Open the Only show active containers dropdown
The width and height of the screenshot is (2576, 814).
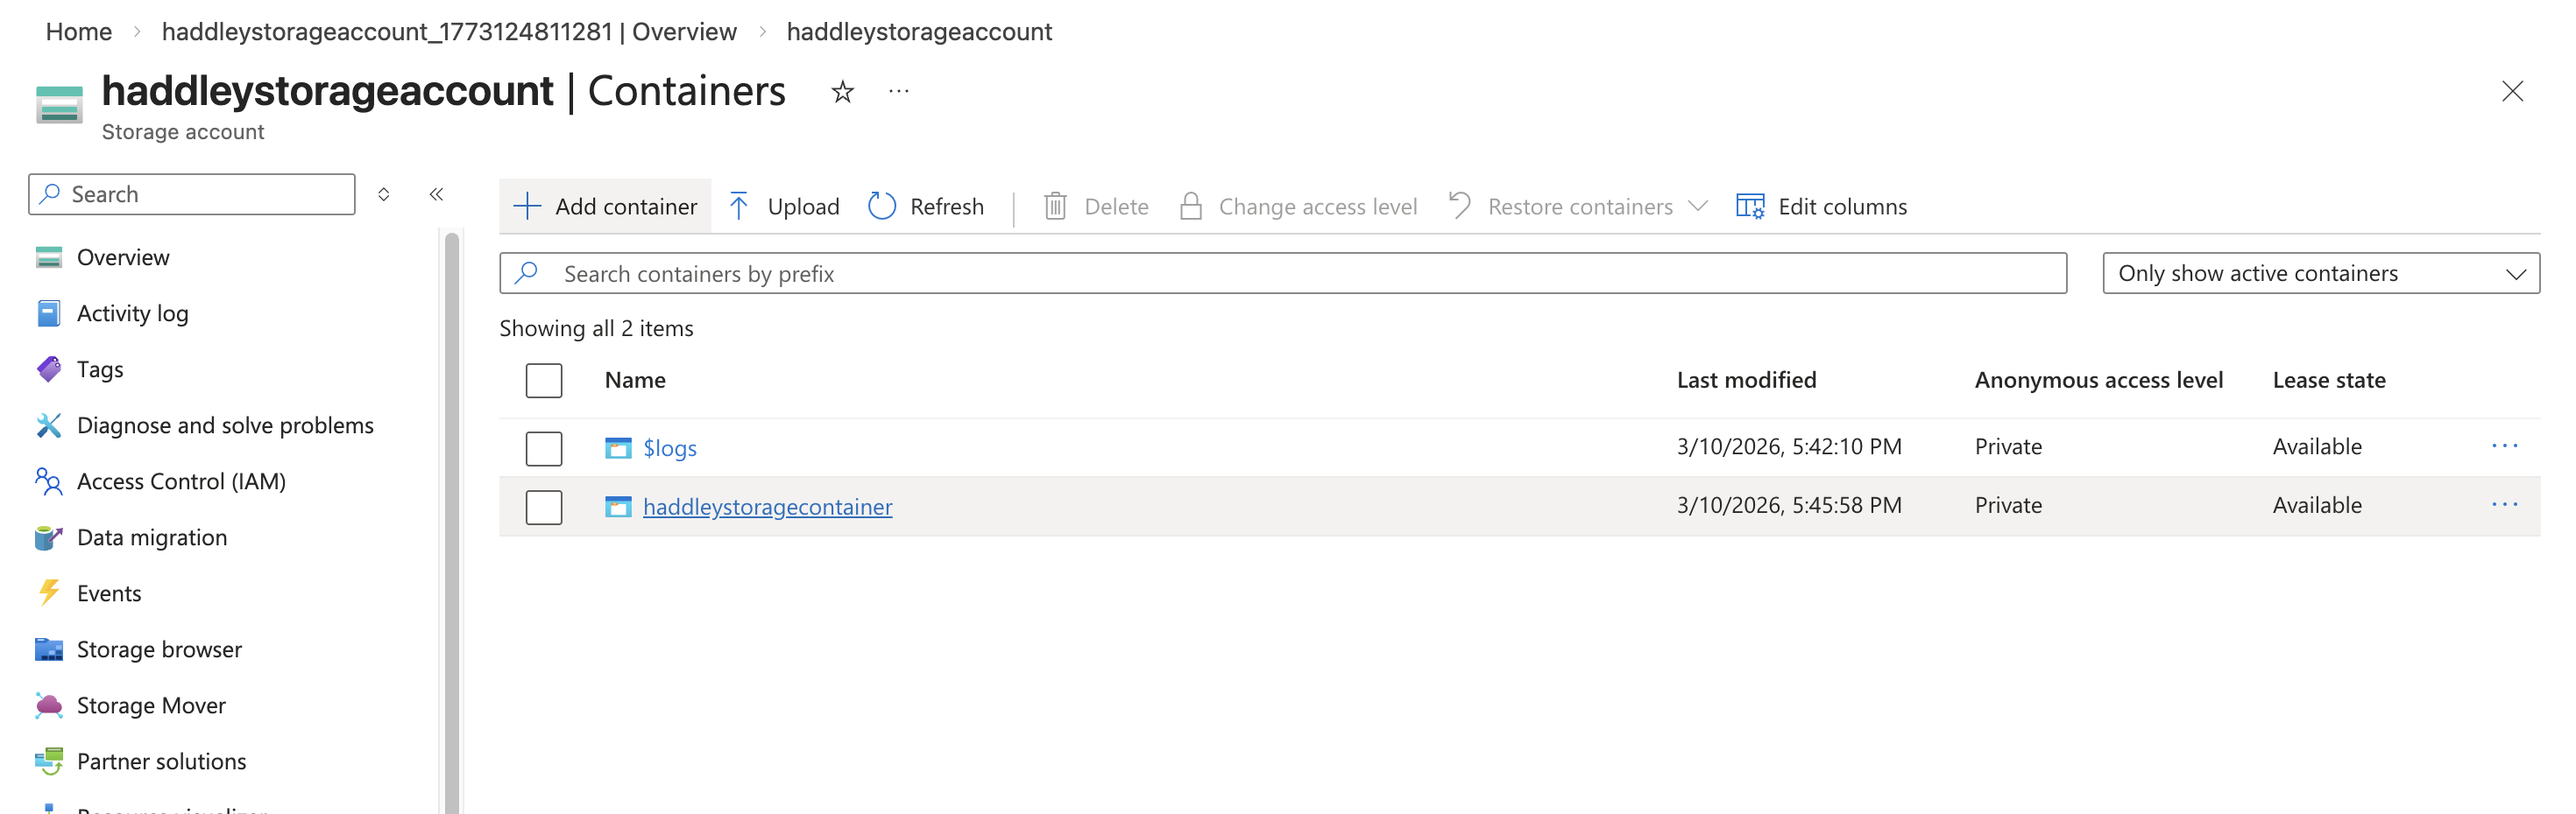point(2320,273)
